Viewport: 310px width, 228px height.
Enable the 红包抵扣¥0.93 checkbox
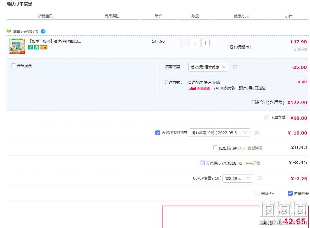216,148
